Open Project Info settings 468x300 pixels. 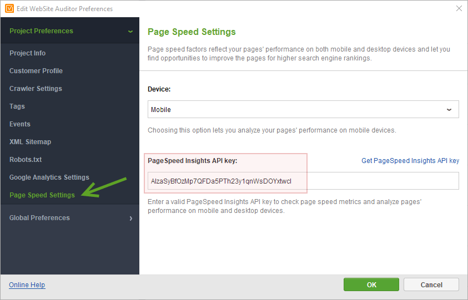(27, 53)
